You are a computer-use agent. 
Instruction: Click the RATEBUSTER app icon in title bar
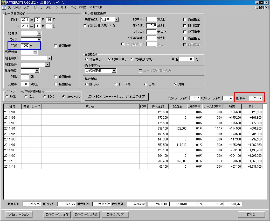coord(3,2)
